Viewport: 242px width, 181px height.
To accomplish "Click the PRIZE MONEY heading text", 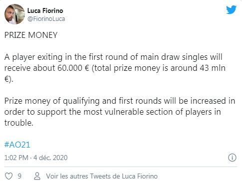I will pos(31,35).
